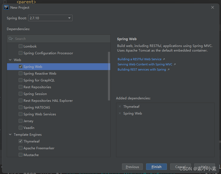
Task: Open the Spring Boot version dropdown
Action: pos(50,18)
